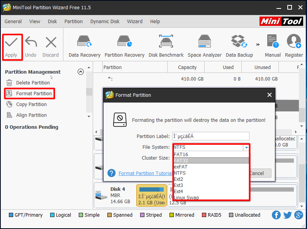This screenshot has width=307, height=229.
Task: Click the Logical legend color swatch
Action: point(52,215)
